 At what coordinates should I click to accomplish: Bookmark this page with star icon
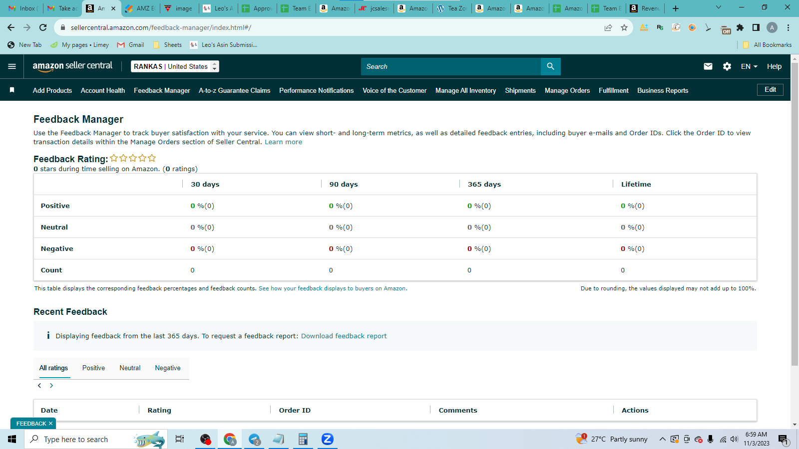[624, 27]
